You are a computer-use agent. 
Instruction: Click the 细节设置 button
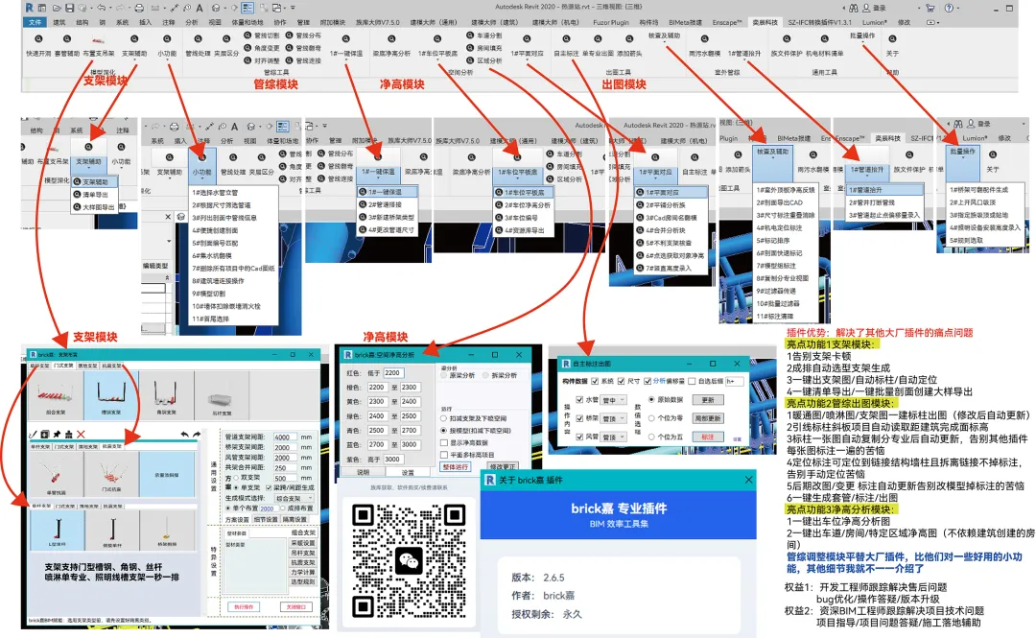point(265,520)
